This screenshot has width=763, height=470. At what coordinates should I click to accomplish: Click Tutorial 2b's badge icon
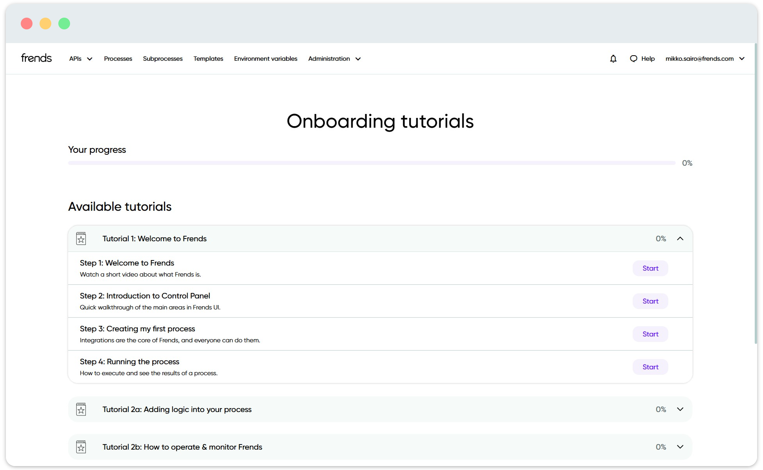point(81,446)
